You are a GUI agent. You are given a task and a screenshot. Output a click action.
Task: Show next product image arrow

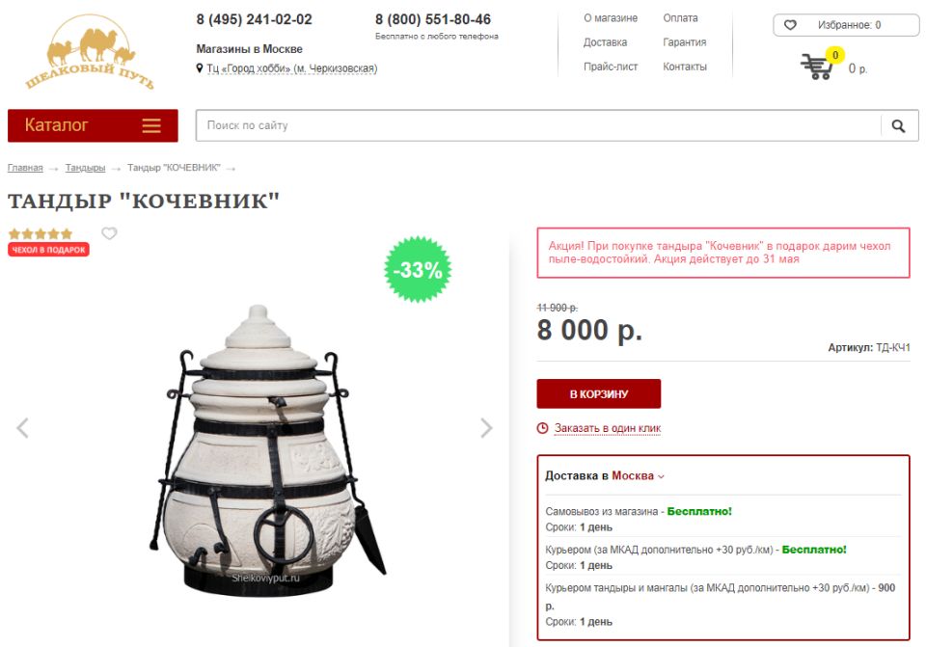[x=486, y=428]
